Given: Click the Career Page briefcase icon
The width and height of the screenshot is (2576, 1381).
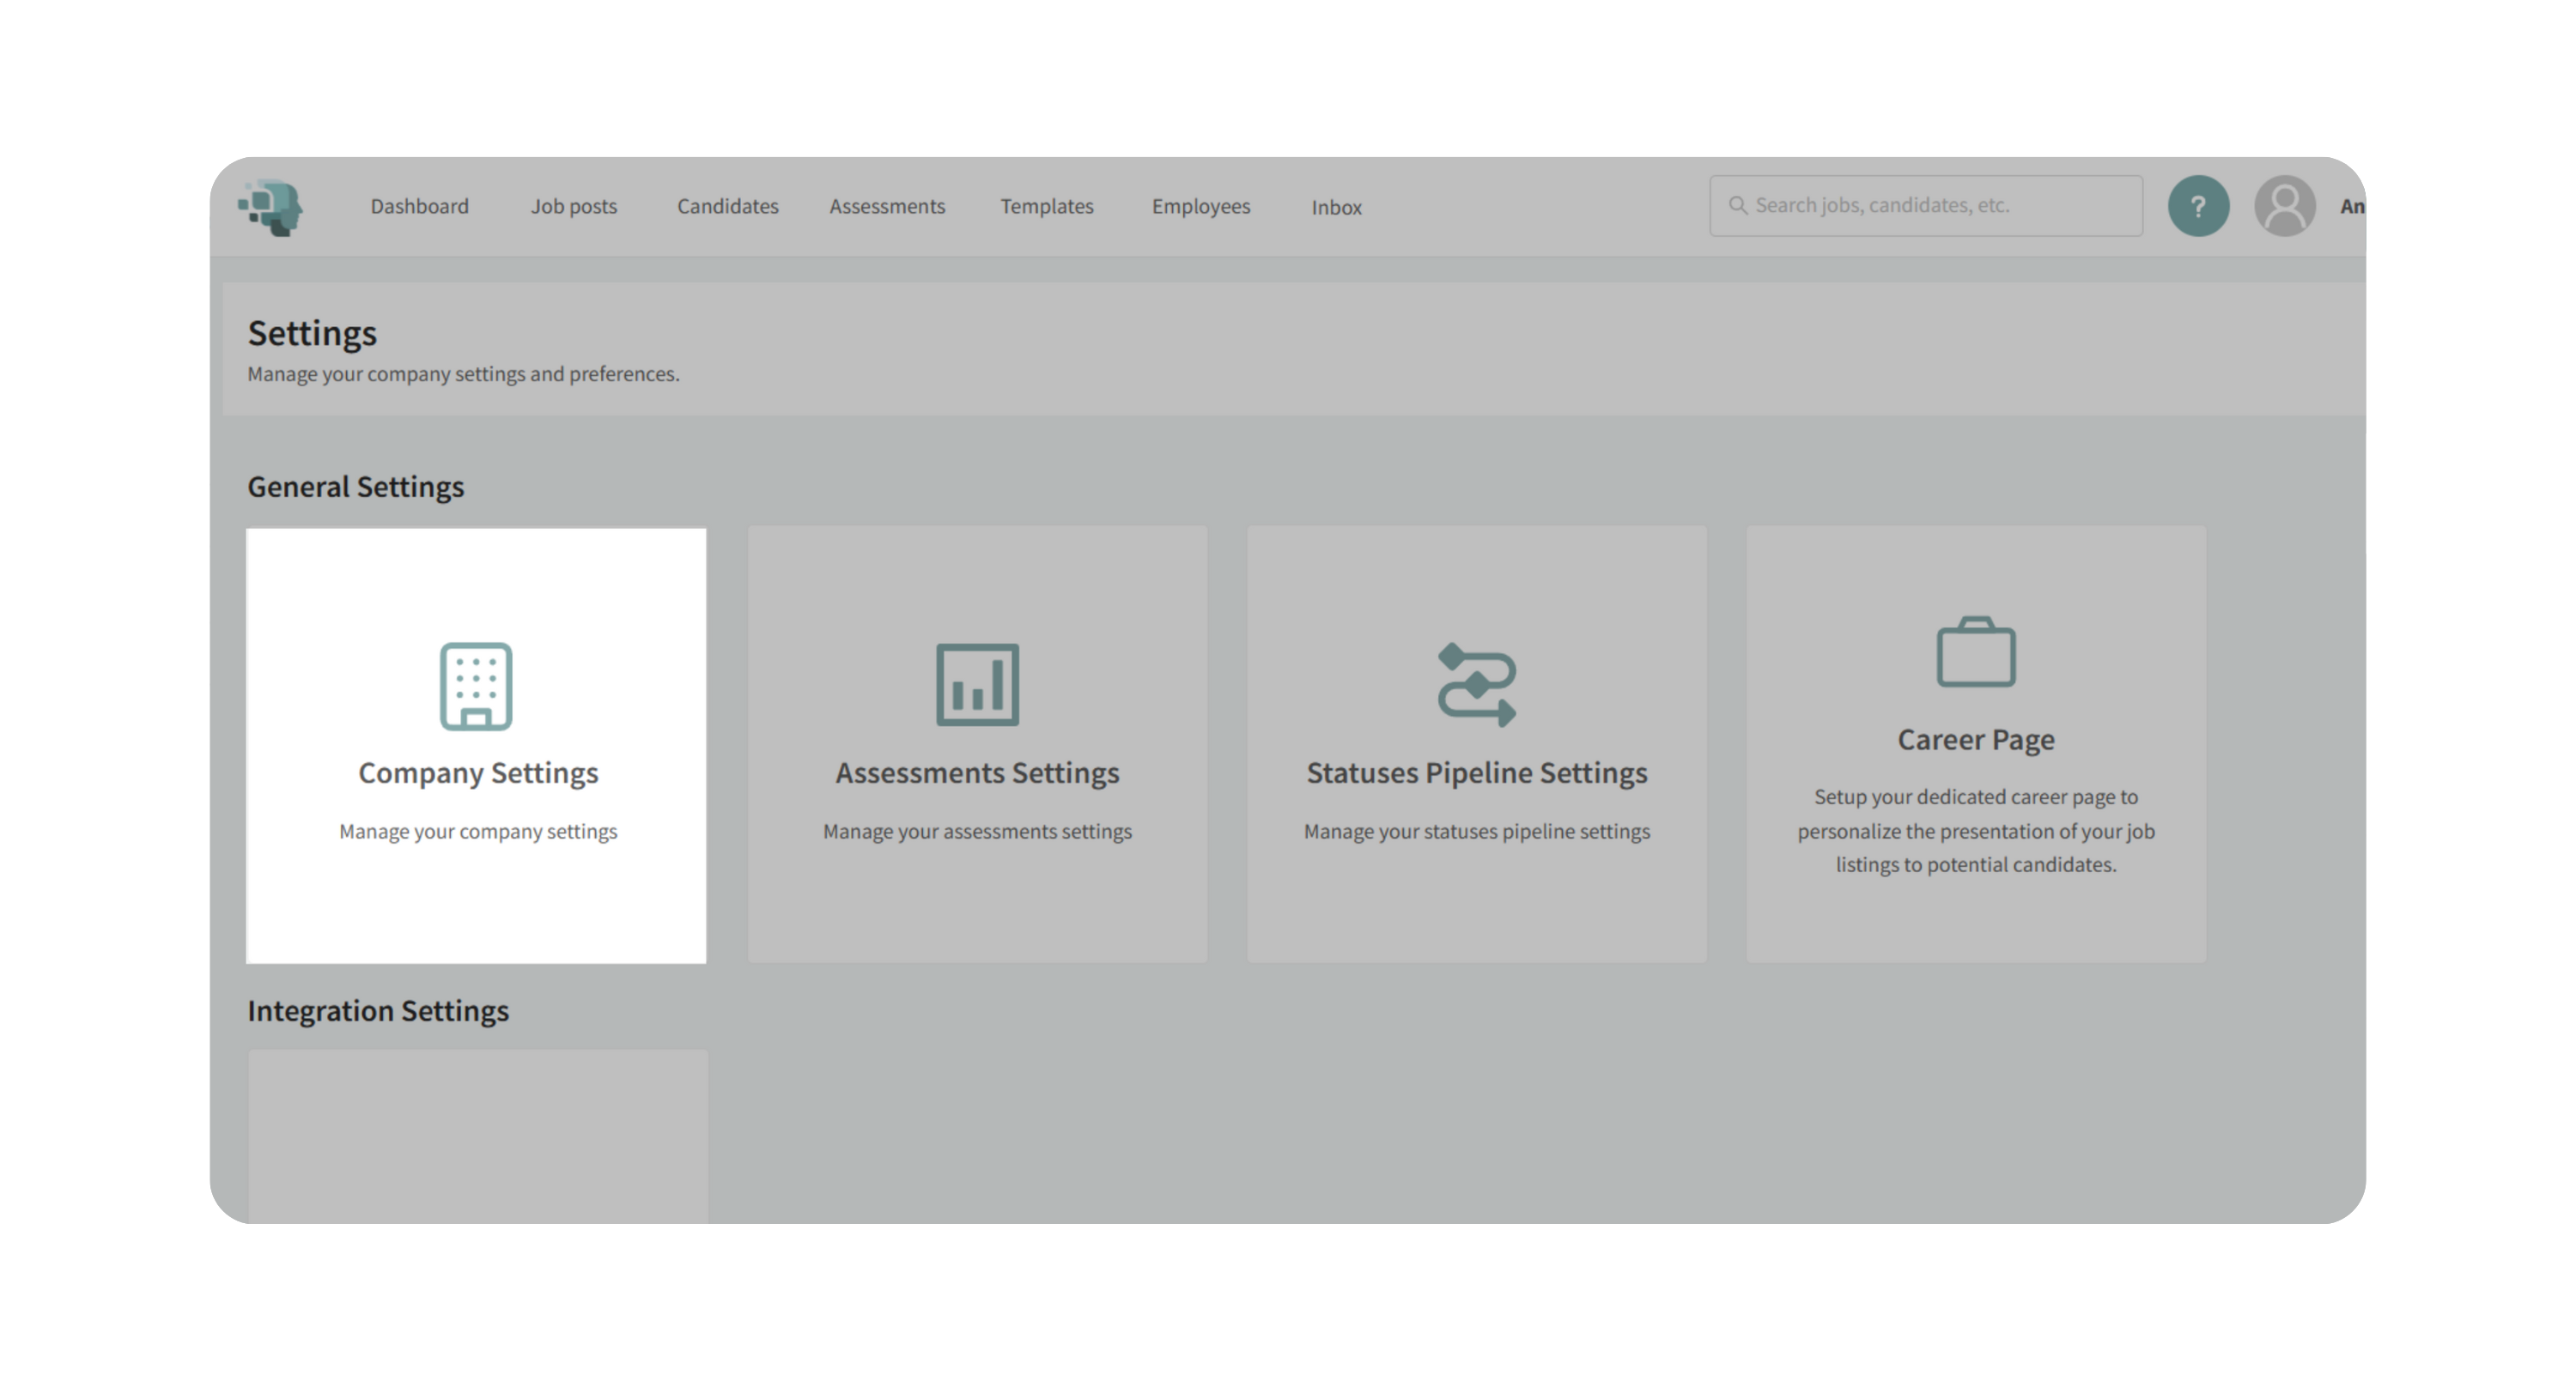Looking at the screenshot, I should tap(1975, 652).
